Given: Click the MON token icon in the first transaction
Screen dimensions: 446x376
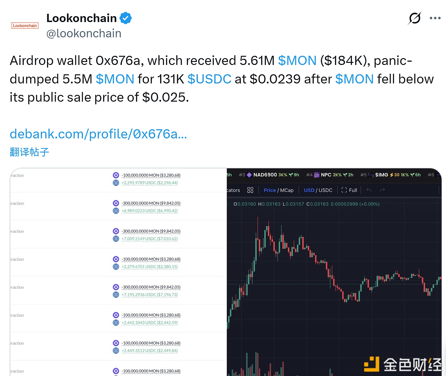Looking at the screenshot, I should coord(115,175).
